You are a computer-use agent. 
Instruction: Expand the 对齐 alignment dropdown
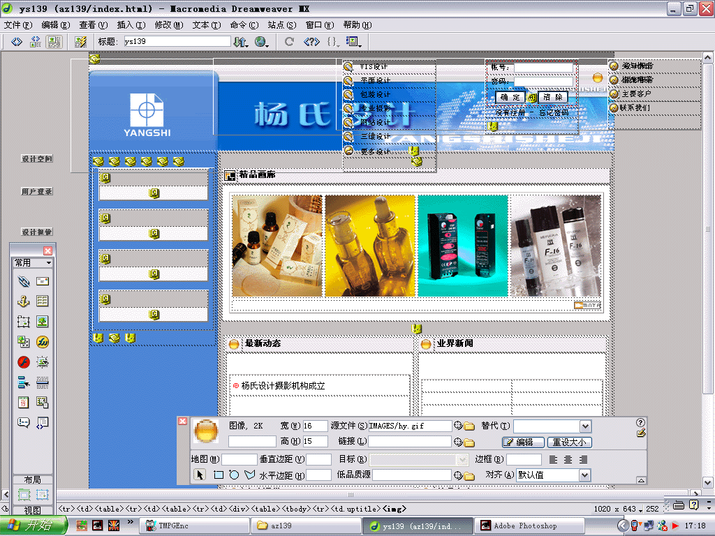coord(584,475)
